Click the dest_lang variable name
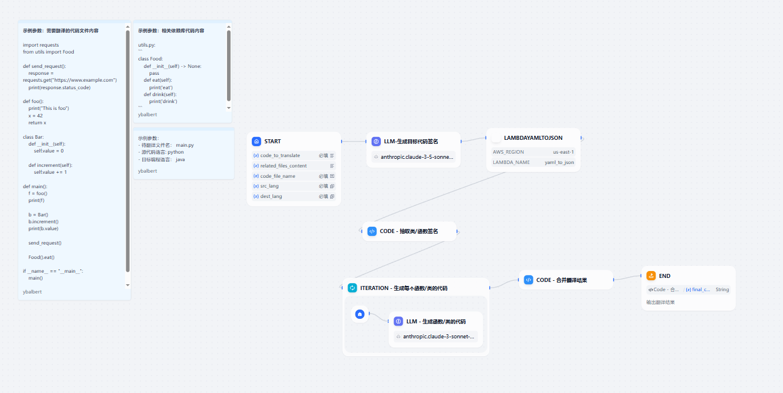 tap(271, 197)
